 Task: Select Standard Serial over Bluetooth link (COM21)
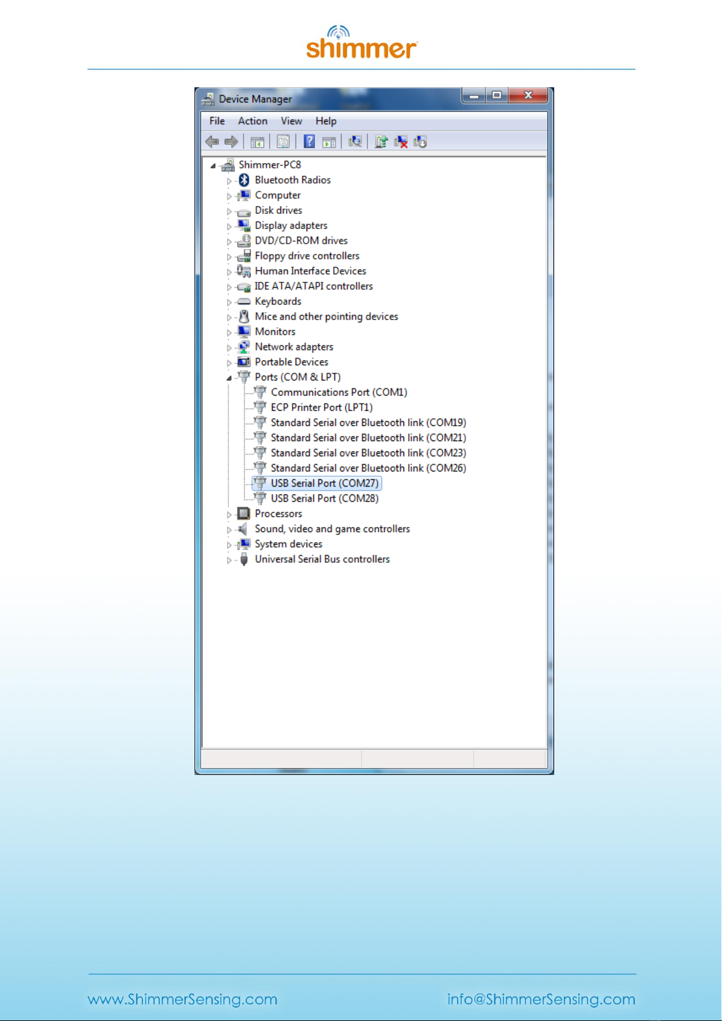tap(368, 437)
